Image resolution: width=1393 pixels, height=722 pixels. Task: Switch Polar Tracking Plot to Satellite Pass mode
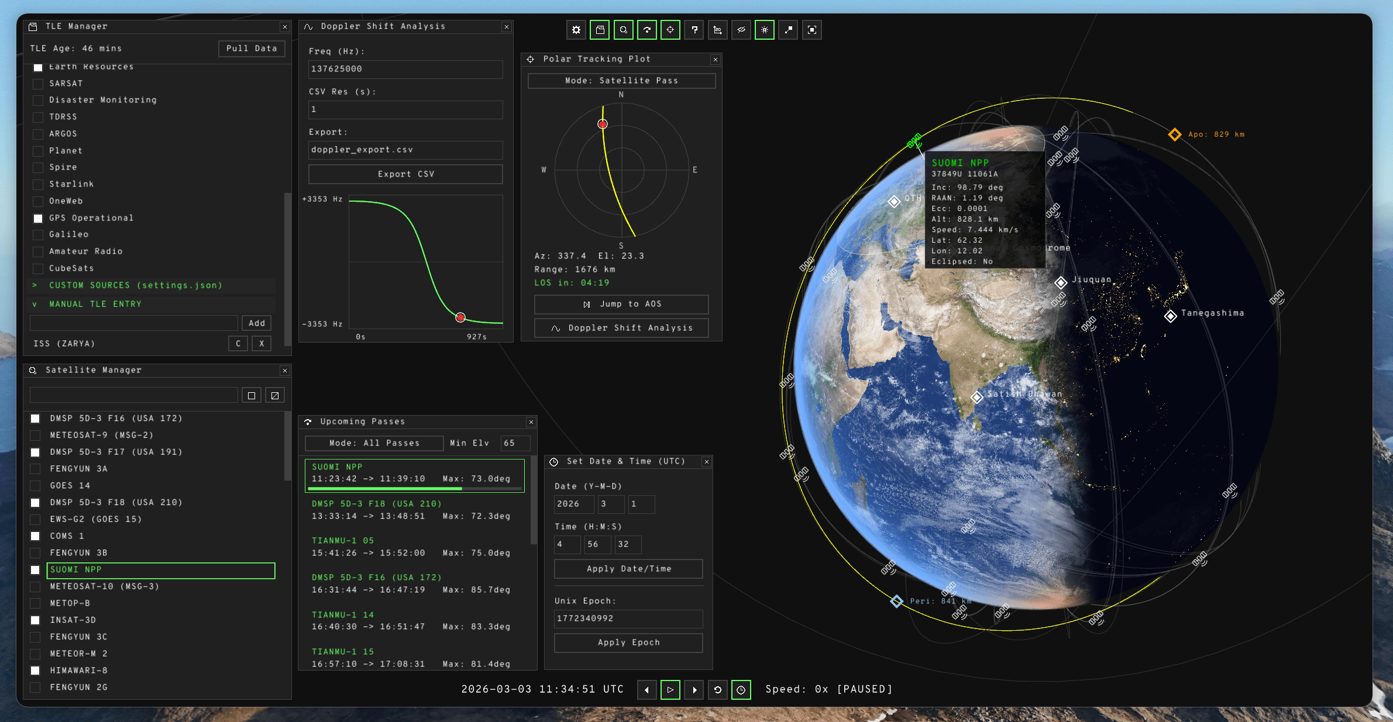click(621, 81)
